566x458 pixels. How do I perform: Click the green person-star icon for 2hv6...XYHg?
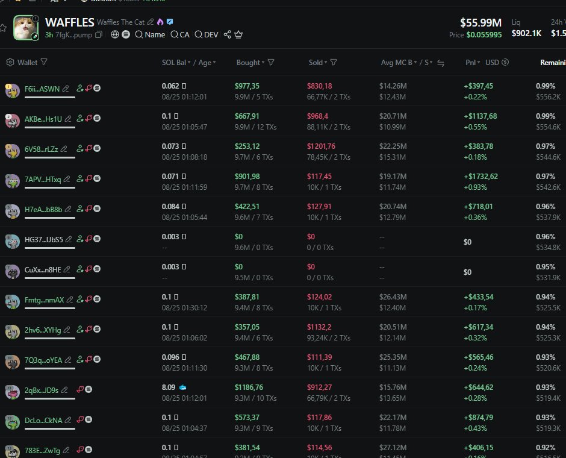click(x=79, y=329)
